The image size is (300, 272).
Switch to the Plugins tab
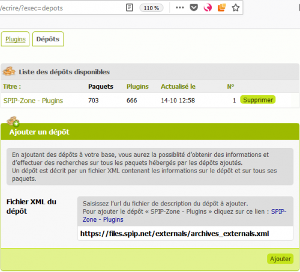point(16,39)
